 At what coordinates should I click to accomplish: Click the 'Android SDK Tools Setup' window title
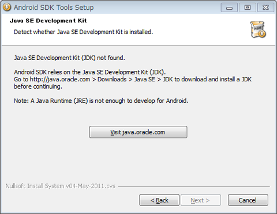click(x=54, y=7)
